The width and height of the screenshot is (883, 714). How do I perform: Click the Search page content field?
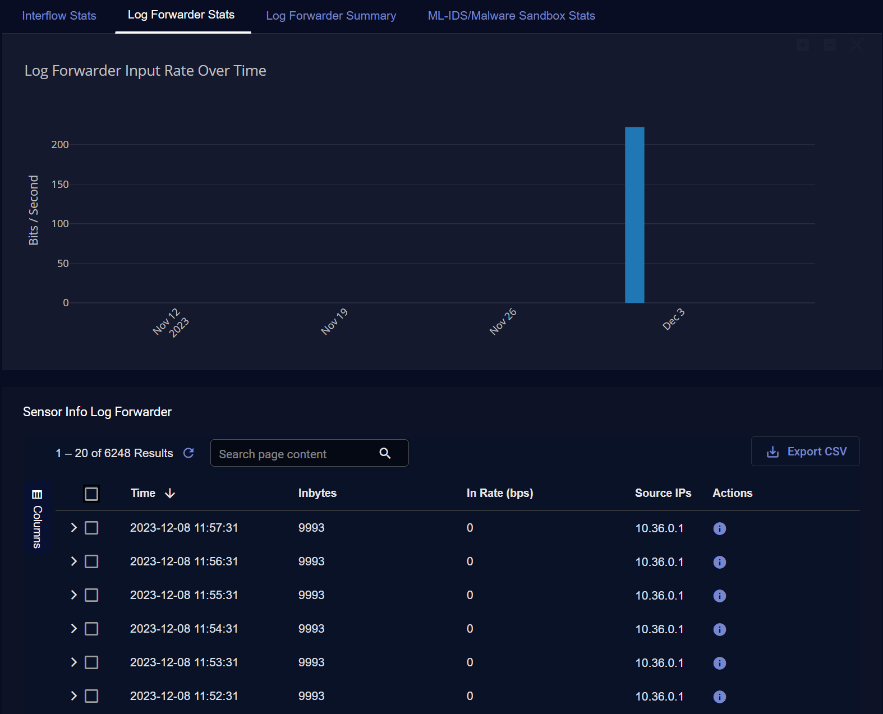[292, 454]
